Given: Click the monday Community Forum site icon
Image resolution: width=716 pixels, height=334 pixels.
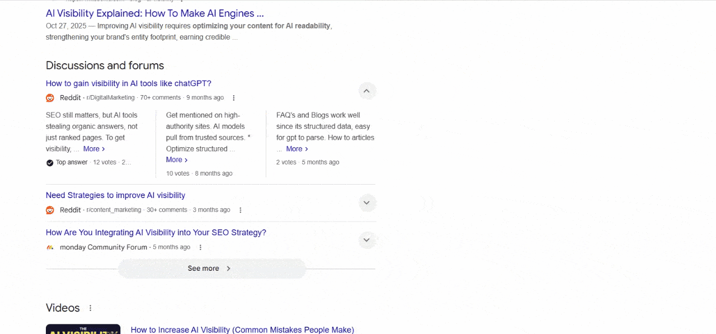Looking at the screenshot, I should (x=49, y=247).
